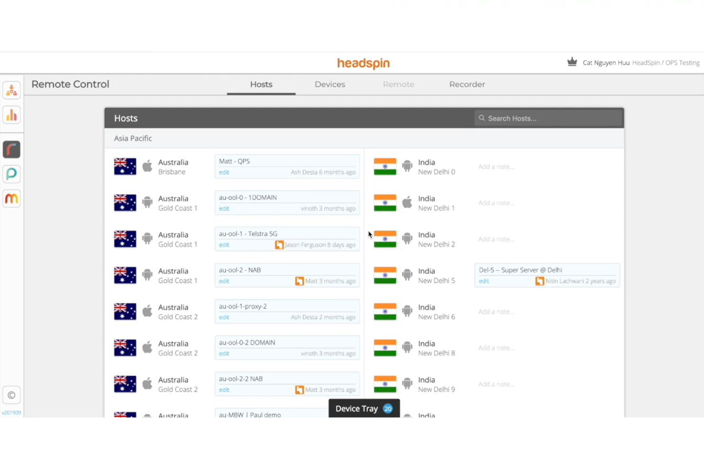This screenshot has width=704, height=469.
Task: Click the Nitin Lachwani avatar on Del-5 note
Action: [539, 281]
